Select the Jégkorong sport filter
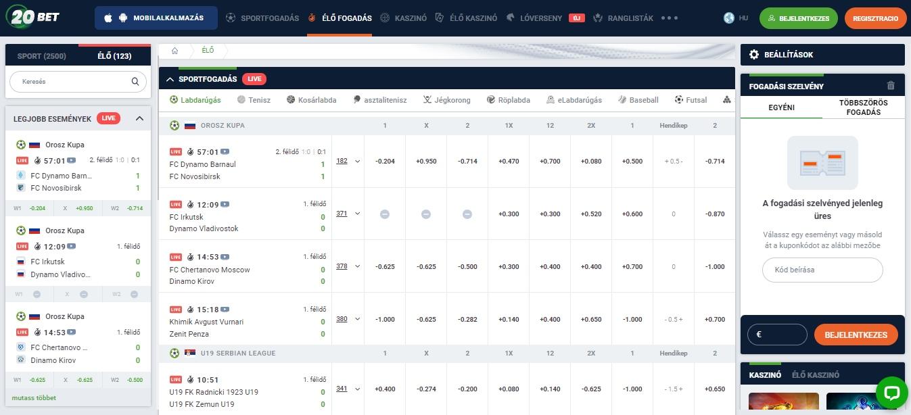This screenshot has width=911, height=415. click(x=446, y=100)
